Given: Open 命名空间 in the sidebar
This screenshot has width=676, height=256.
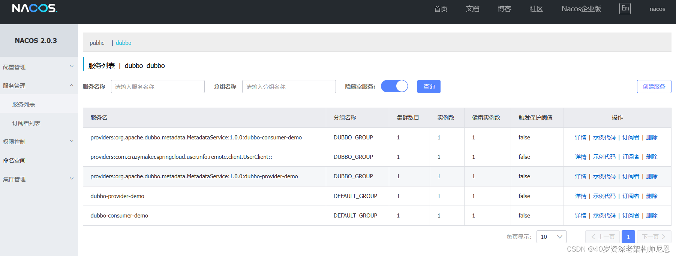Looking at the screenshot, I should (x=14, y=160).
